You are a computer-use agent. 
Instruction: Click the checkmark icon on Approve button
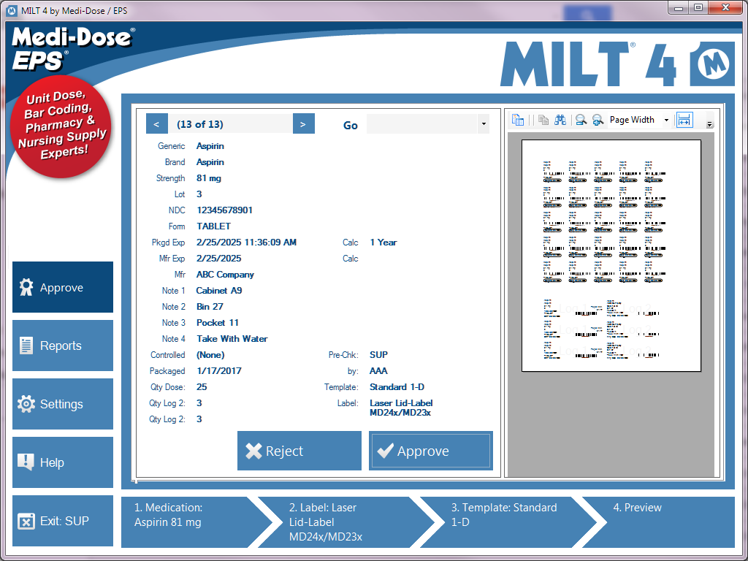click(386, 450)
